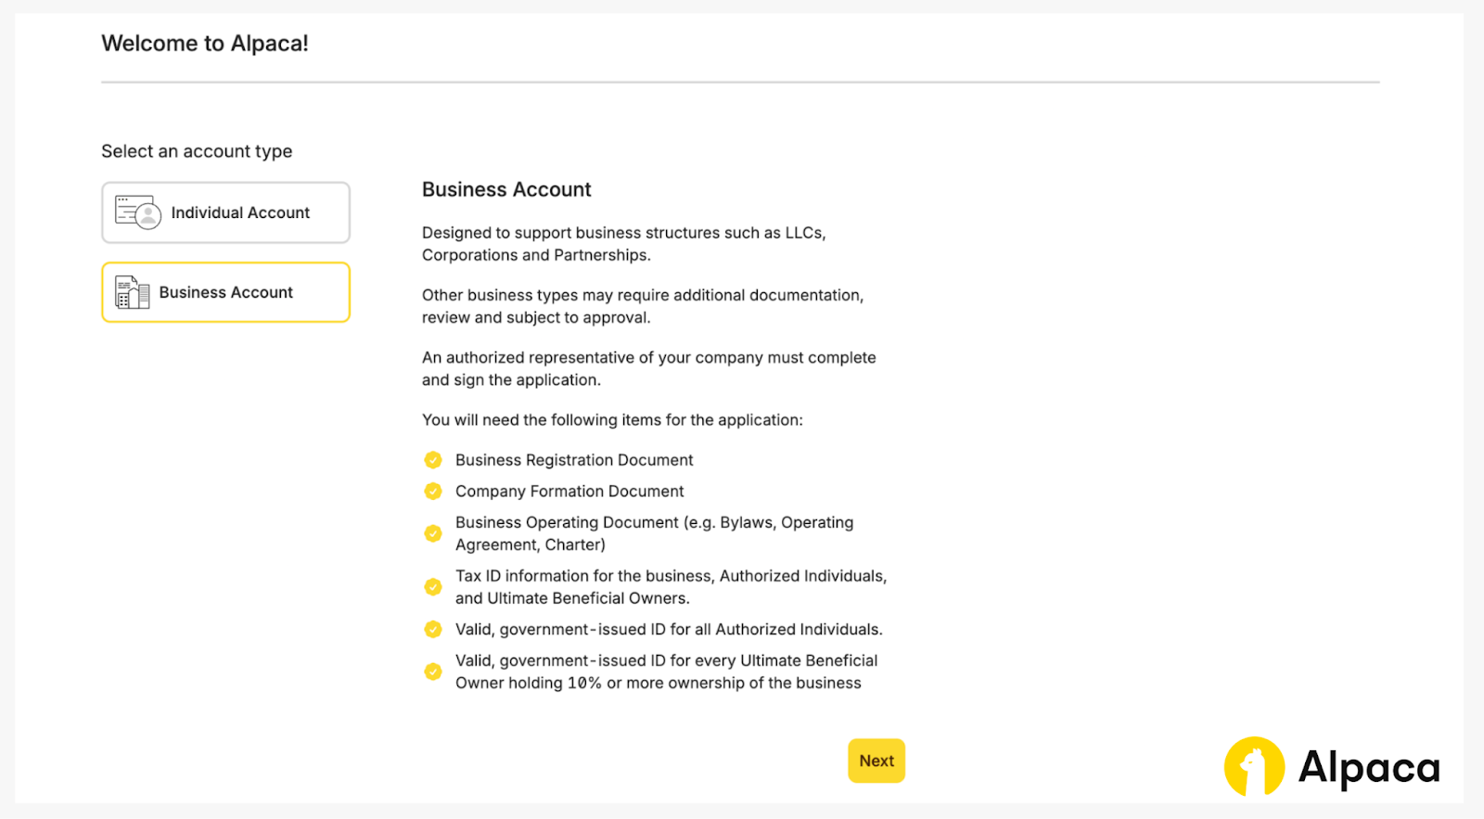Click paragraph about LLCs, Corporations and Partnerships
This screenshot has height=819, width=1484.
click(x=623, y=244)
